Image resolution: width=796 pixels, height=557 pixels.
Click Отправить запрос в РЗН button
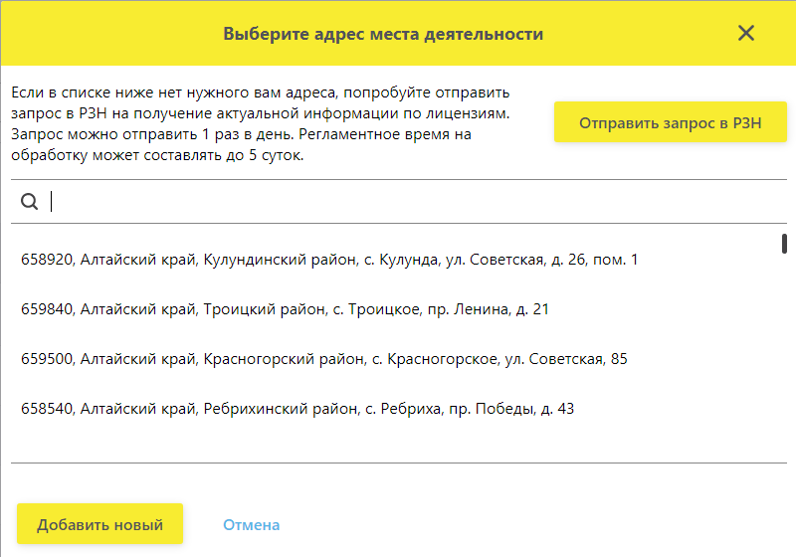point(670,122)
